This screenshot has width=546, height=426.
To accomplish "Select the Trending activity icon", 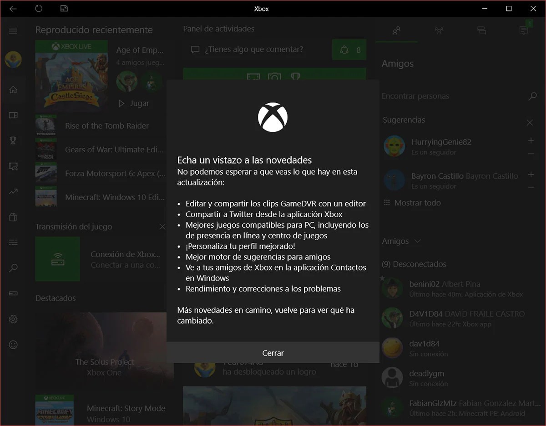I will coord(13,191).
